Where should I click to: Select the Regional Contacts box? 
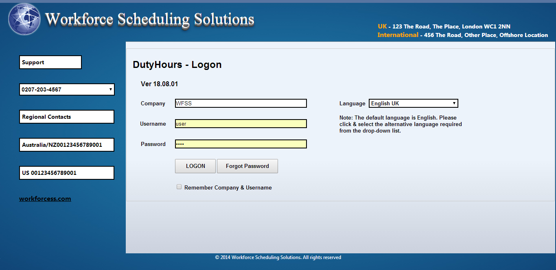click(67, 117)
